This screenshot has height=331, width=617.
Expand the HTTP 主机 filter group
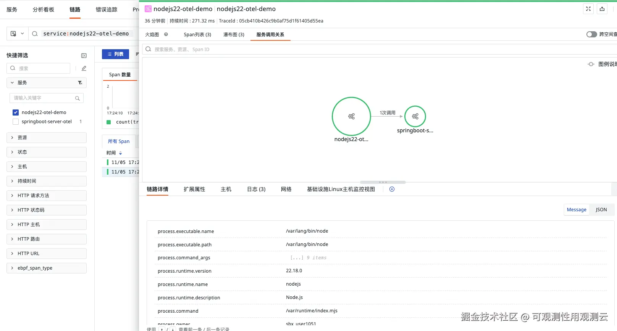47,225
